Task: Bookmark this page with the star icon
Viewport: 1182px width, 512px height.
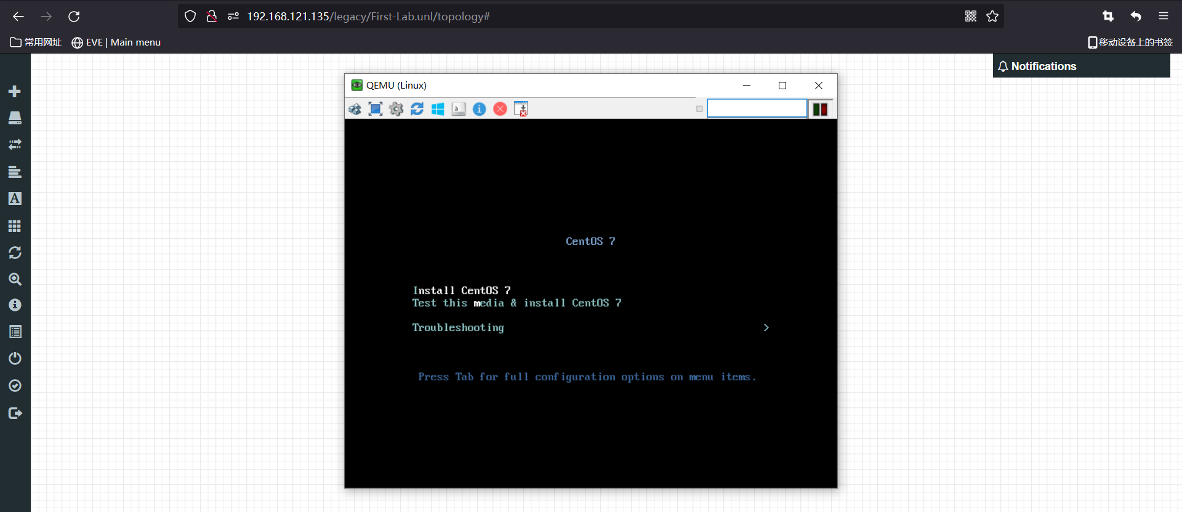Action: (992, 17)
